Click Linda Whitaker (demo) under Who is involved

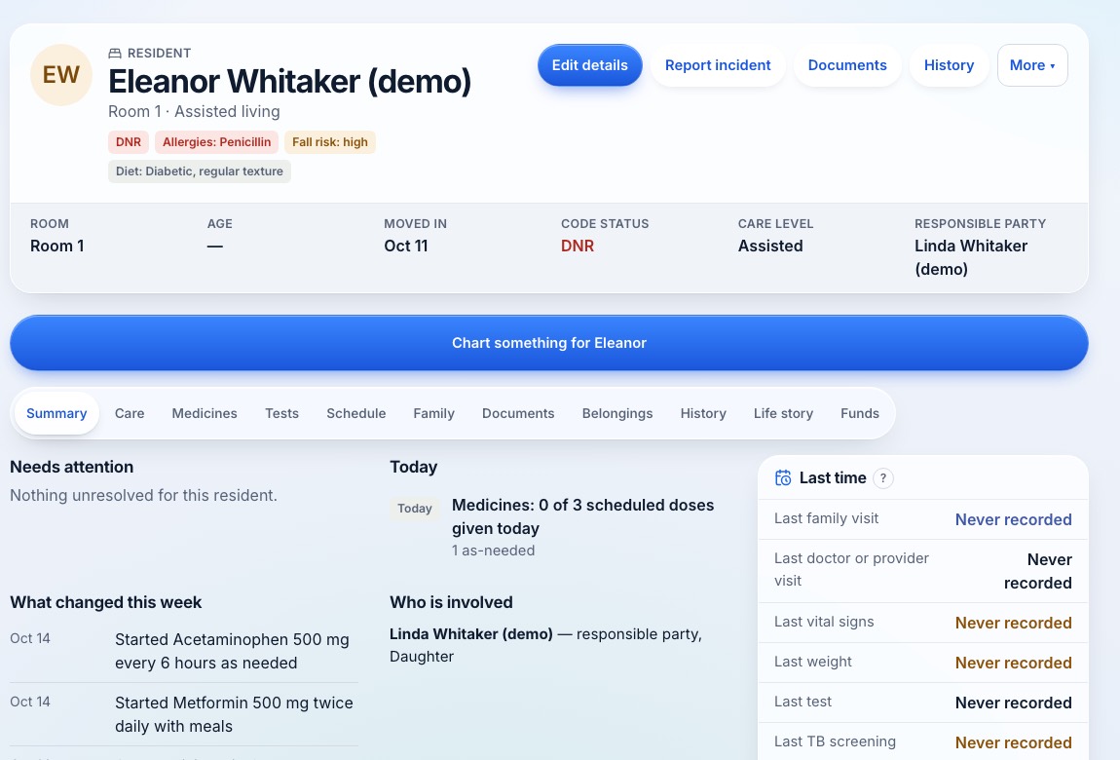471,634
